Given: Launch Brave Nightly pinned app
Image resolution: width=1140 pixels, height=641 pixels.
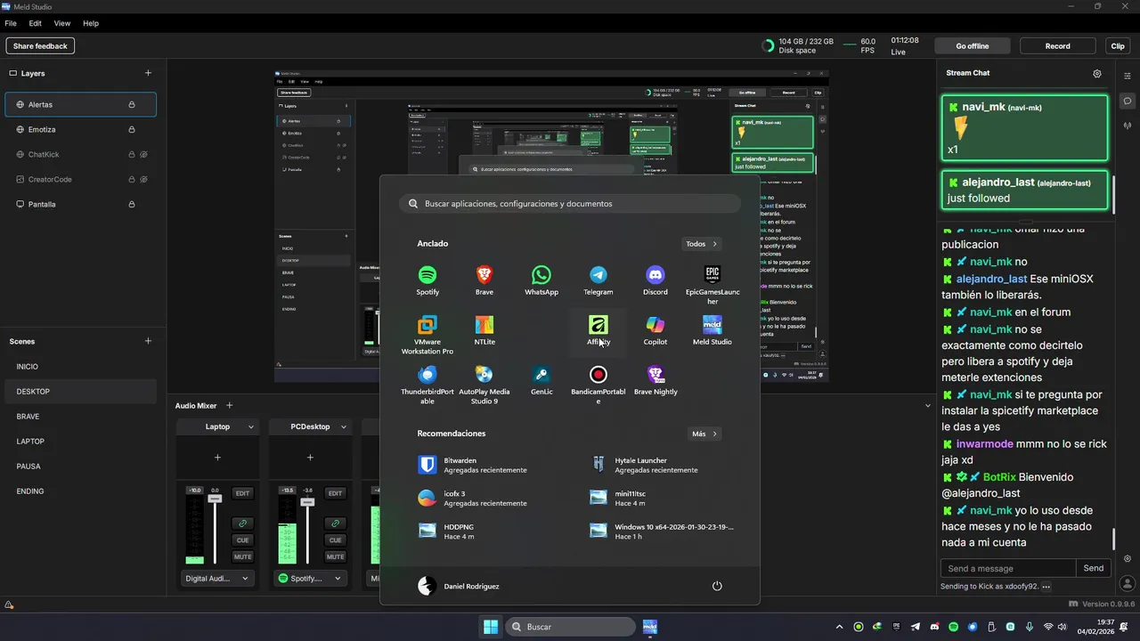Looking at the screenshot, I should pyautogui.click(x=655, y=380).
